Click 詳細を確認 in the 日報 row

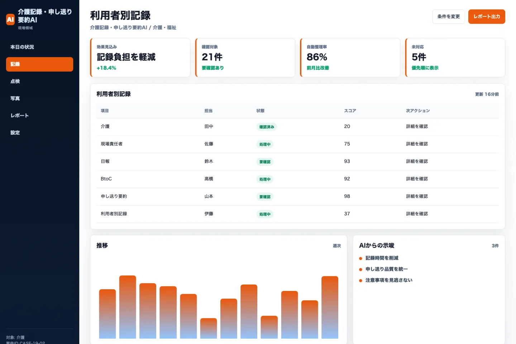tap(417, 161)
